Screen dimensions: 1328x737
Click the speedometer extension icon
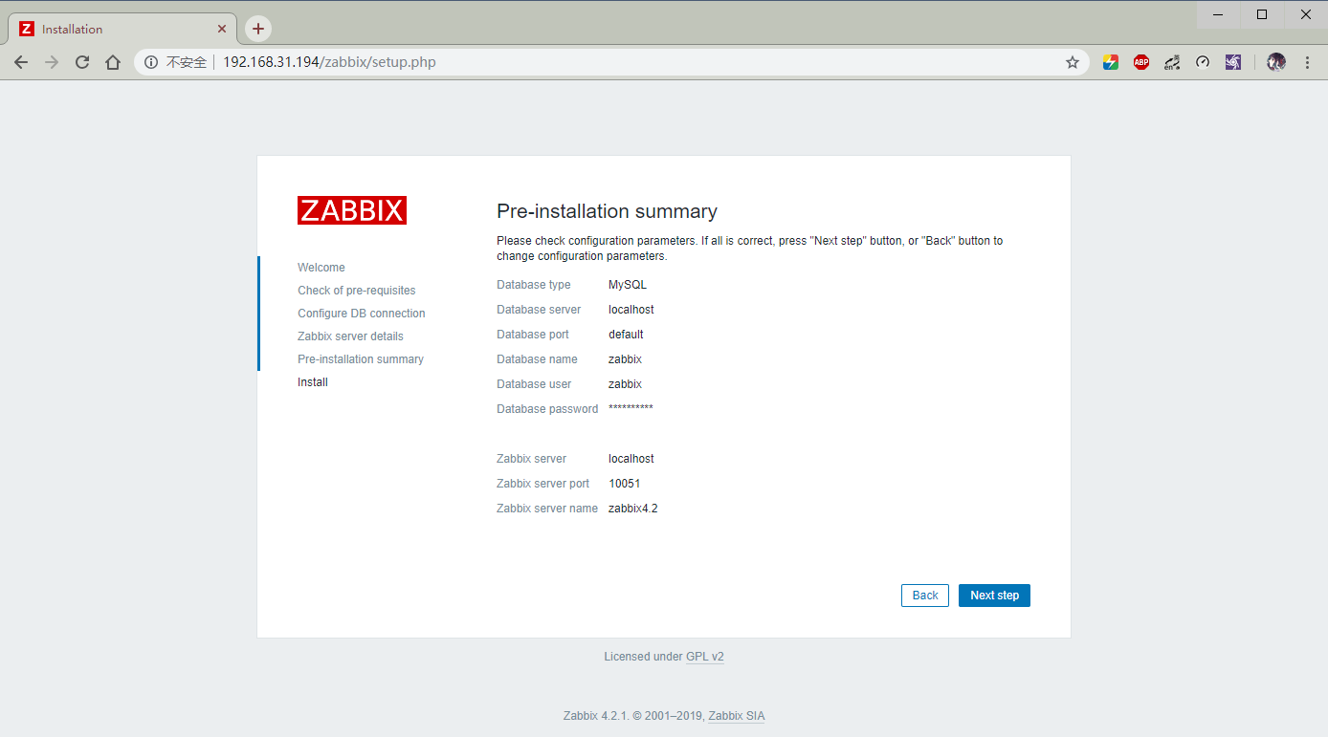pyautogui.click(x=1203, y=62)
